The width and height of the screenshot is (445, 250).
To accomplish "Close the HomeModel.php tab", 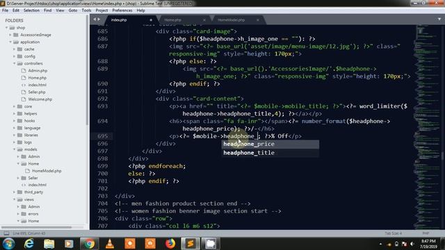I will 258,20.
